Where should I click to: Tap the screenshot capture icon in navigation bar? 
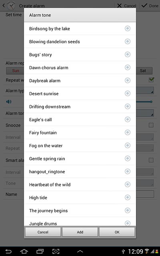(x=56, y=251)
